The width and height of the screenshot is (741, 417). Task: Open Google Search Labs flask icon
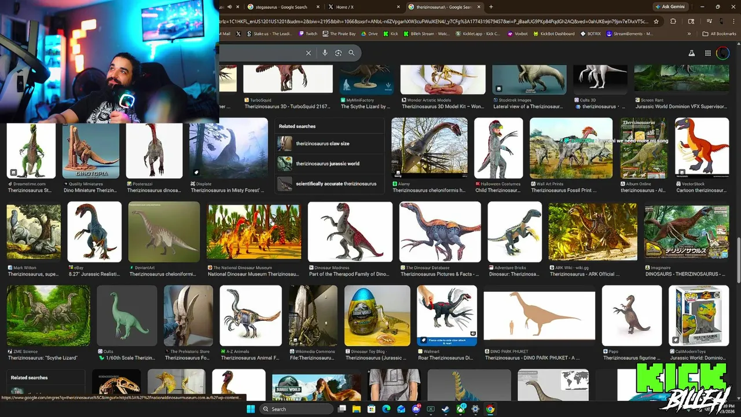click(x=691, y=53)
